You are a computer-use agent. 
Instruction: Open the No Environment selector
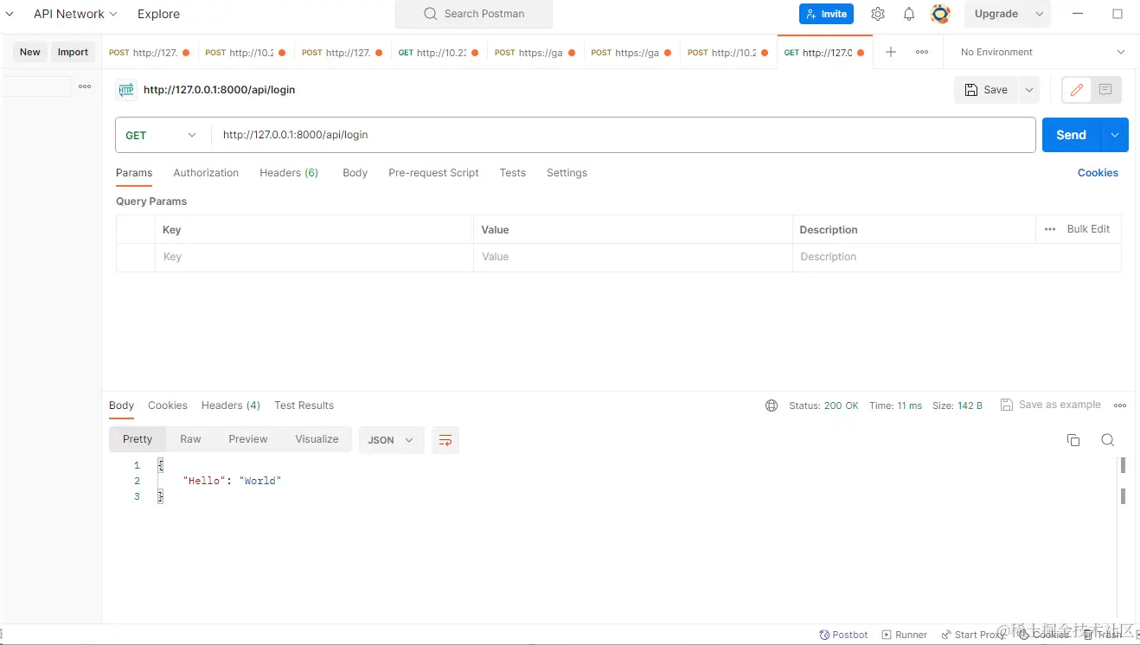click(x=1041, y=52)
